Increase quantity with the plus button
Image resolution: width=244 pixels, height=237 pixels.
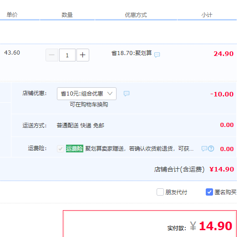[x=83, y=55]
